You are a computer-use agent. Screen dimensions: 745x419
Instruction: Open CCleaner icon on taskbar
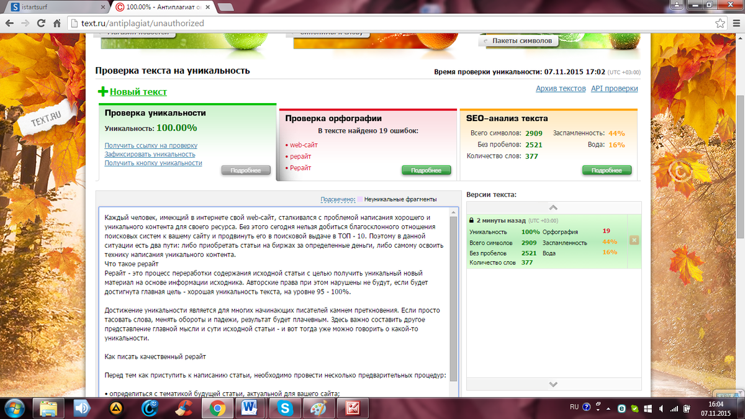coord(184,408)
